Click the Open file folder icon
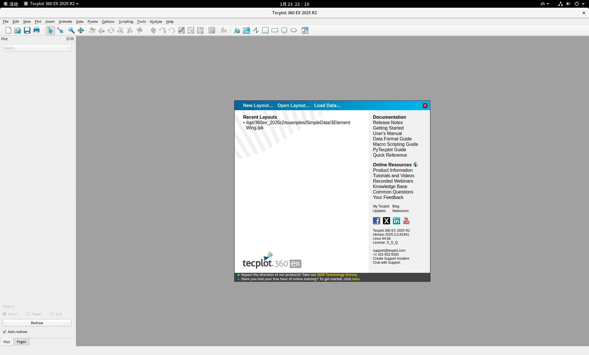Screen dimensions: 589x355 (x=17, y=30)
